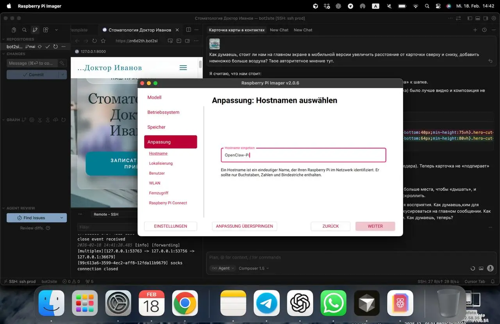Screen dimensions: 500x324
Task: Select Lokalisierung in the Anpassung sidebar
Action: 161,163
